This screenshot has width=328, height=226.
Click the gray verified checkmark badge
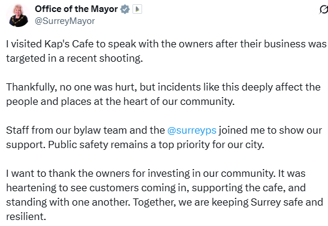pyautogui.click(x=125, y=9)
